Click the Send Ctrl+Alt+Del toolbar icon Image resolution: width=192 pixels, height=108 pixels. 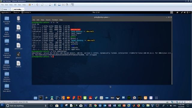[x=37, y=5]
